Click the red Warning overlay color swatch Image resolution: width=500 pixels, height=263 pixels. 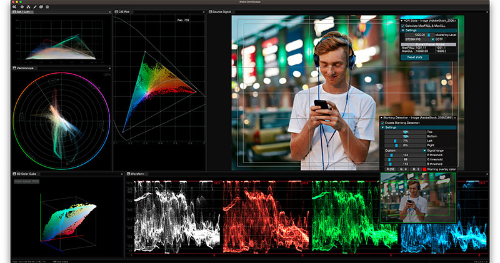(x=425, y=169)
